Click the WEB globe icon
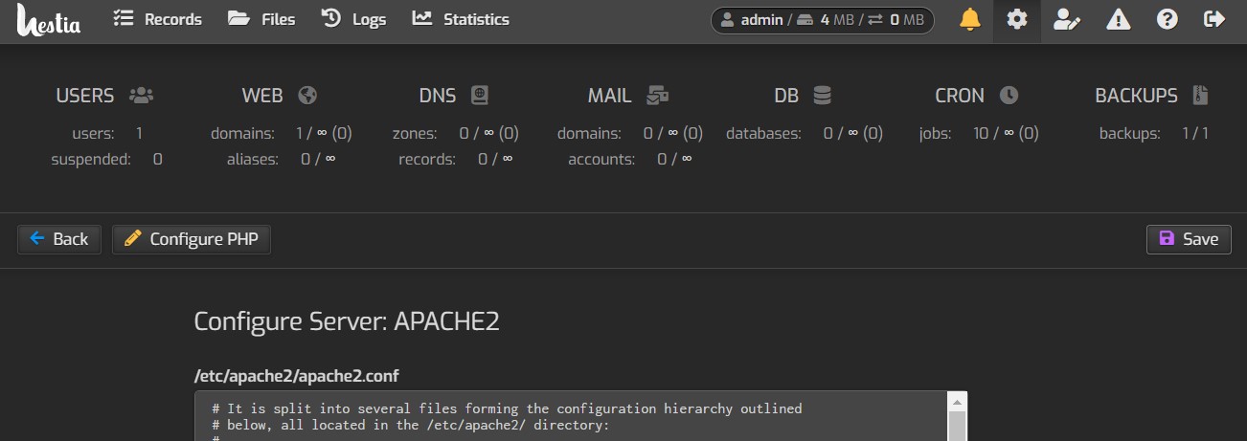 click(x=307, y=96)
